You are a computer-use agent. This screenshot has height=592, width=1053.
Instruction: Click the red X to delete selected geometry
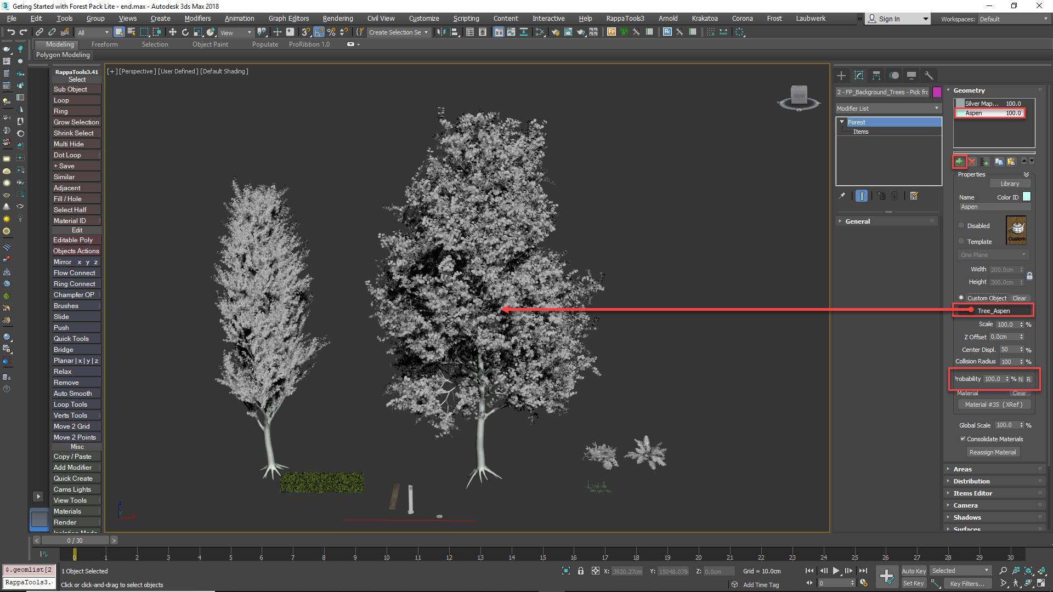pyautogui.click(x=971, y=162)
